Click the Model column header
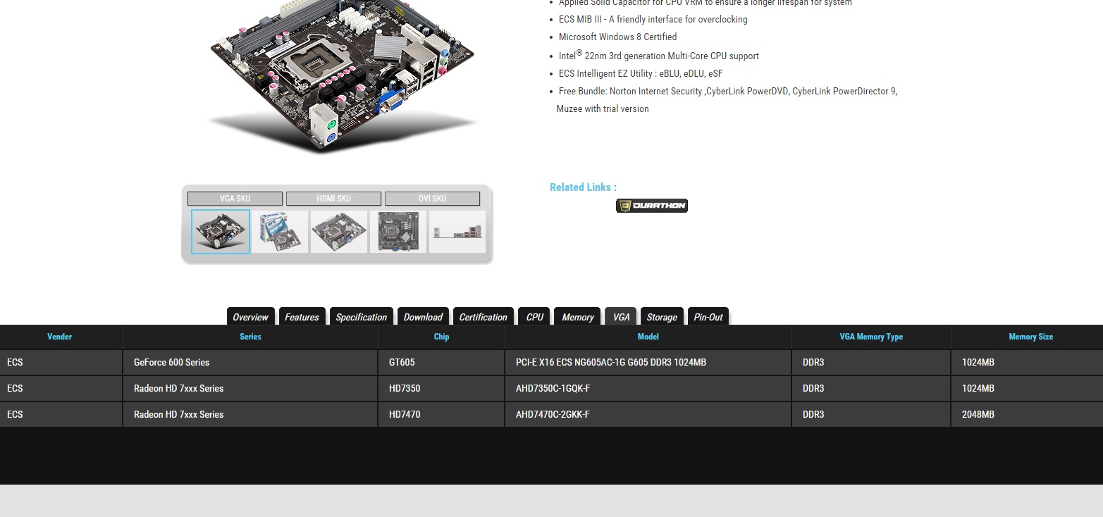1103x517 pixels. click(x=648, y=337)
